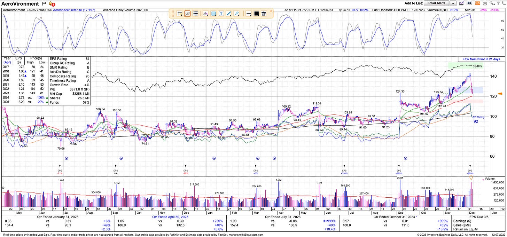Click the Qtr Ended July 31, 2023 header
Image resolution: width=507 pixels, height=237 pixels.
tap(282, 216)
